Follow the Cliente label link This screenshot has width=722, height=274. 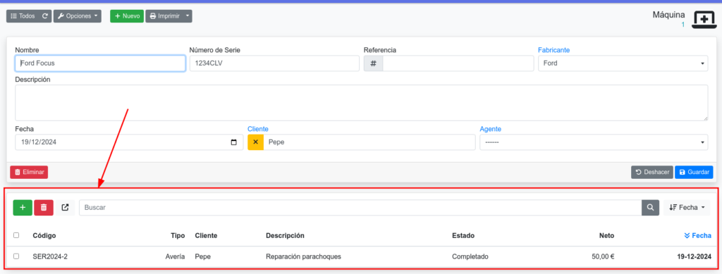pos(258,129)
